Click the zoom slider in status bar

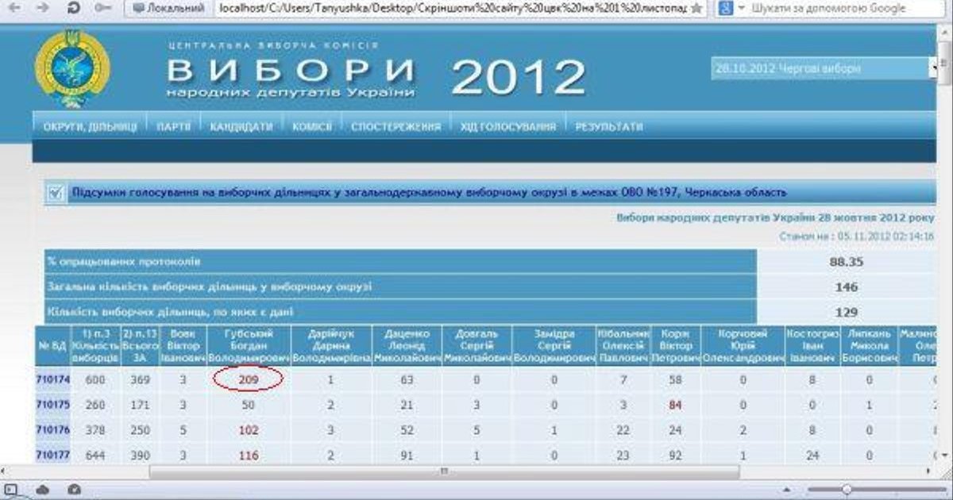pos(847,489)
